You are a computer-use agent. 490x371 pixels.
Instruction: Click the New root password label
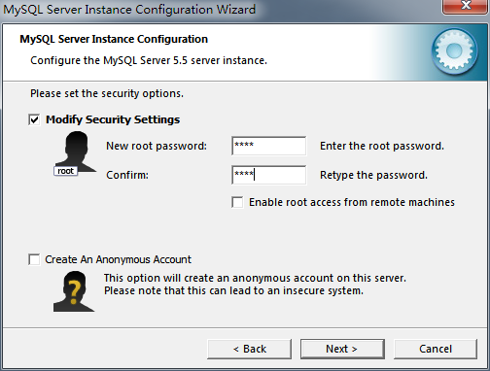coord(157,146)
